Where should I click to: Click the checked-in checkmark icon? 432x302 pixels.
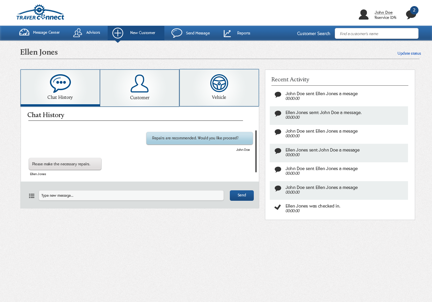278,207
